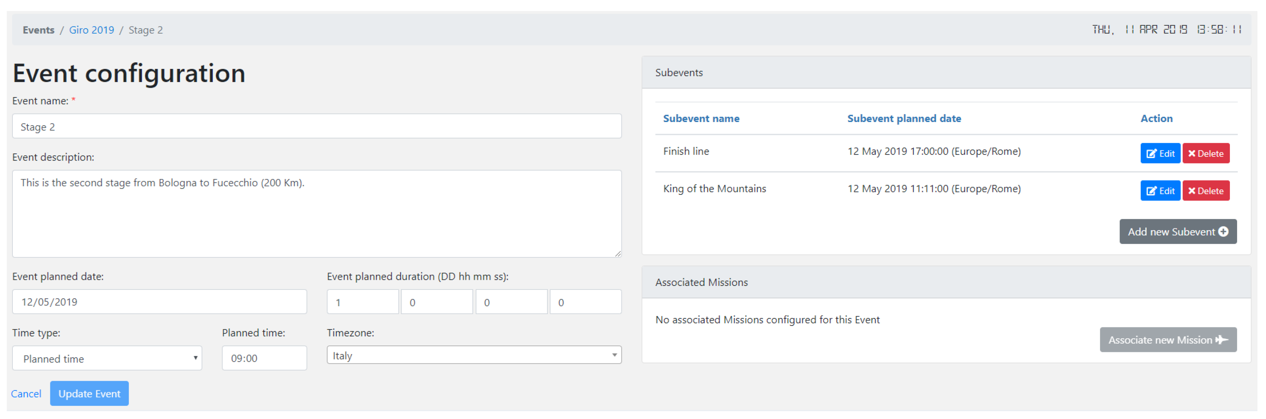Click the Planned time 09:00 field

pos(264,359)
